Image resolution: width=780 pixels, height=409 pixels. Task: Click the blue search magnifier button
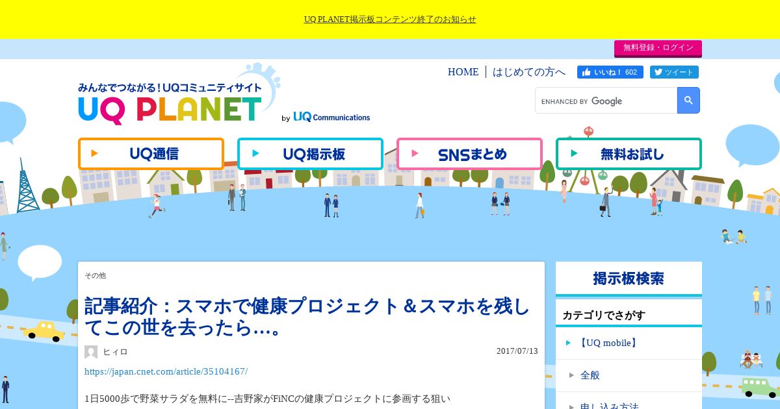point(688,101)
